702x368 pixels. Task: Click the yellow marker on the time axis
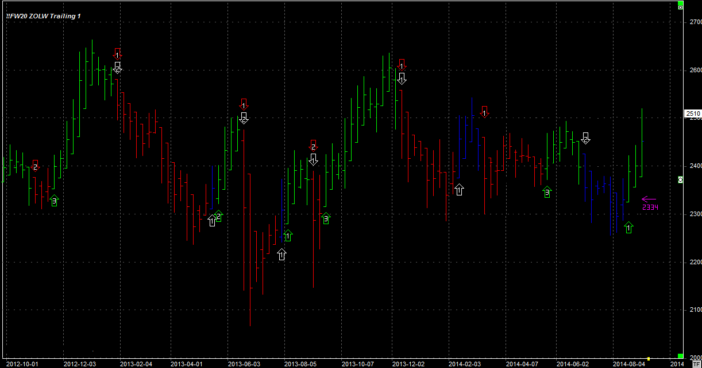(x=649, y=358)
